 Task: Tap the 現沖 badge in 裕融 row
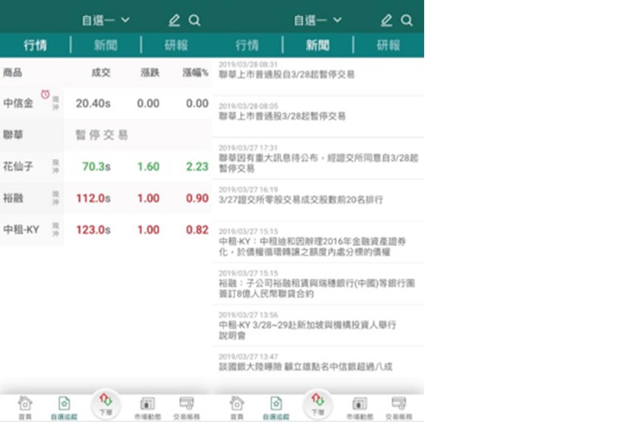56,198
